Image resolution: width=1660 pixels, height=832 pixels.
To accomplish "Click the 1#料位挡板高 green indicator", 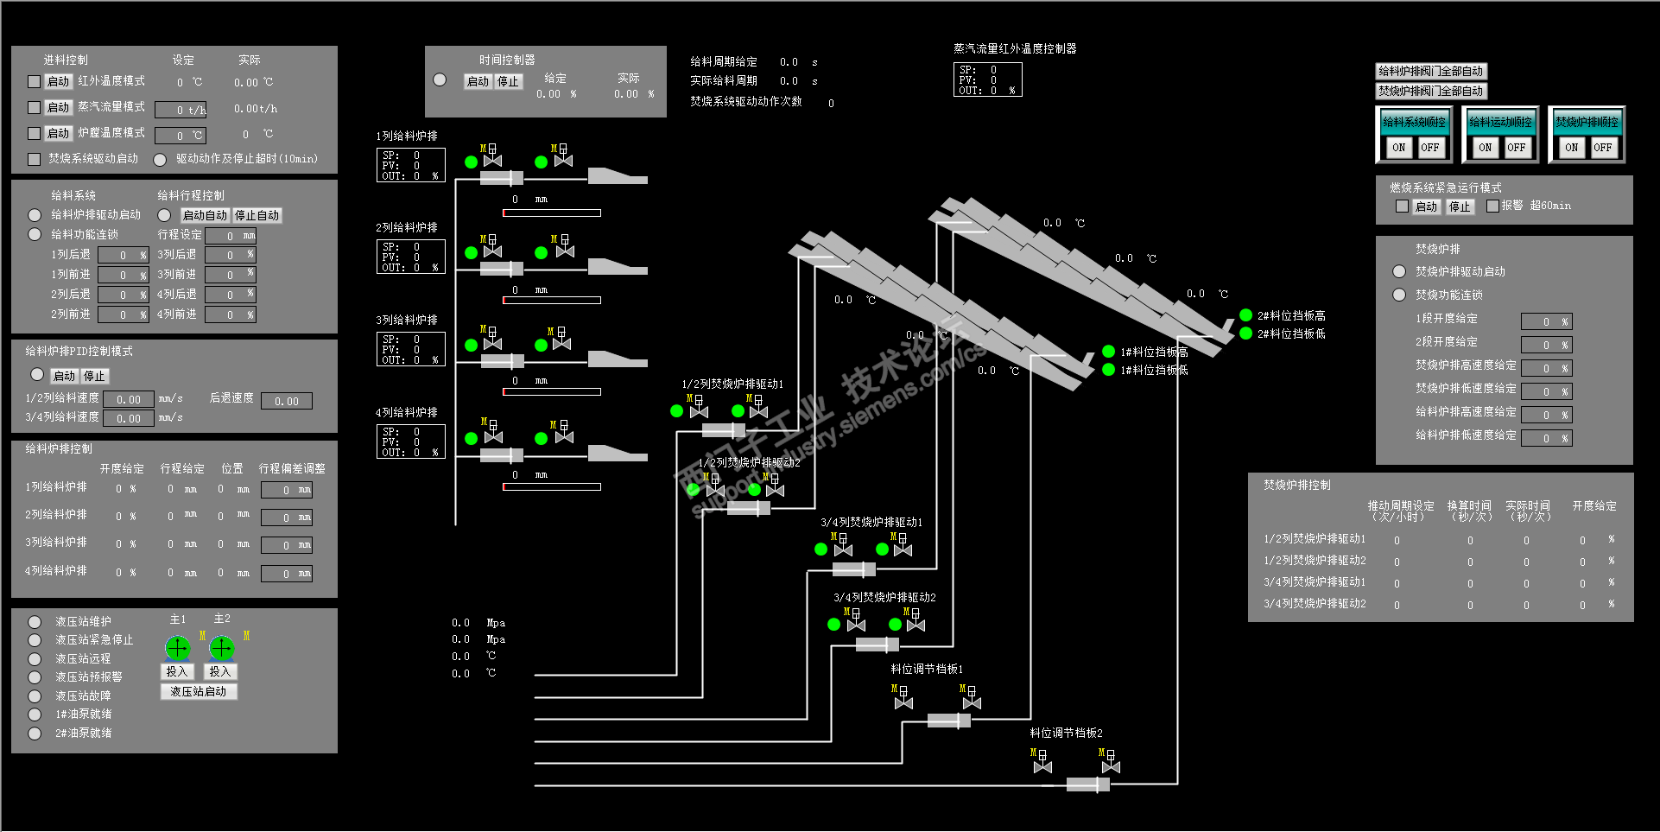I will point(1109,351).
